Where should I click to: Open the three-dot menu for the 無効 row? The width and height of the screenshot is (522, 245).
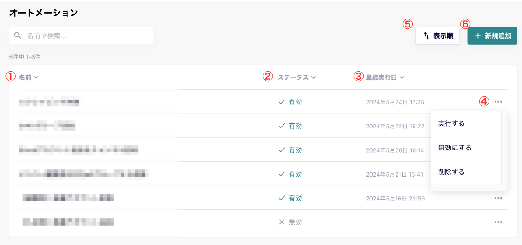coord(498,222)
